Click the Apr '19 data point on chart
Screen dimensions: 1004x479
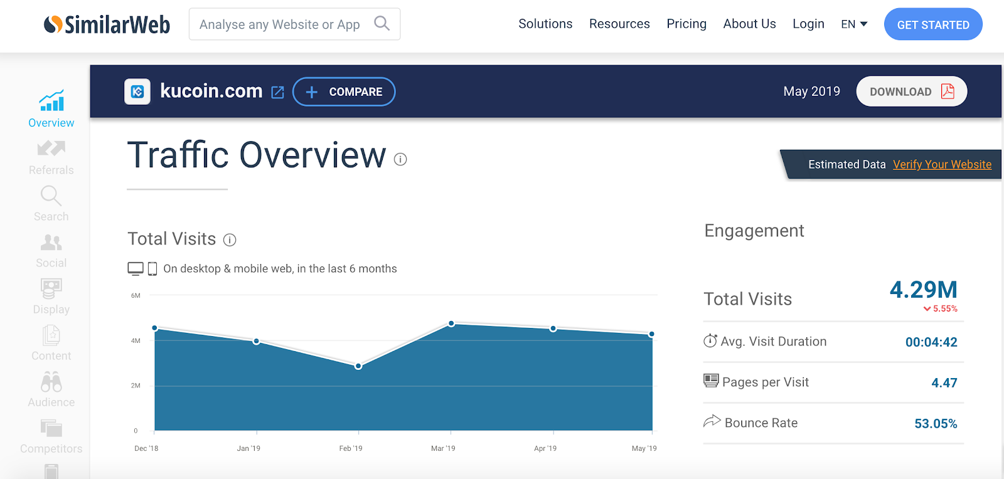coord(553,329)
